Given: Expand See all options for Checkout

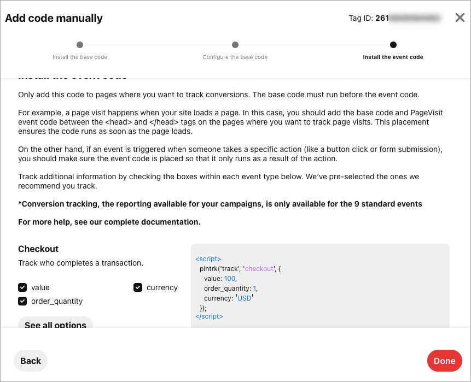Looking at the screenshot, I should [55, 325].
